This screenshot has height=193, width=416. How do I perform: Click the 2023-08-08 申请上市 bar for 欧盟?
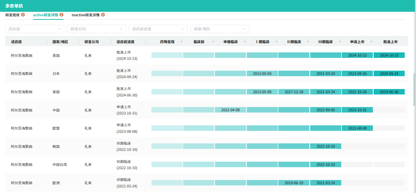tap(357, 128)
